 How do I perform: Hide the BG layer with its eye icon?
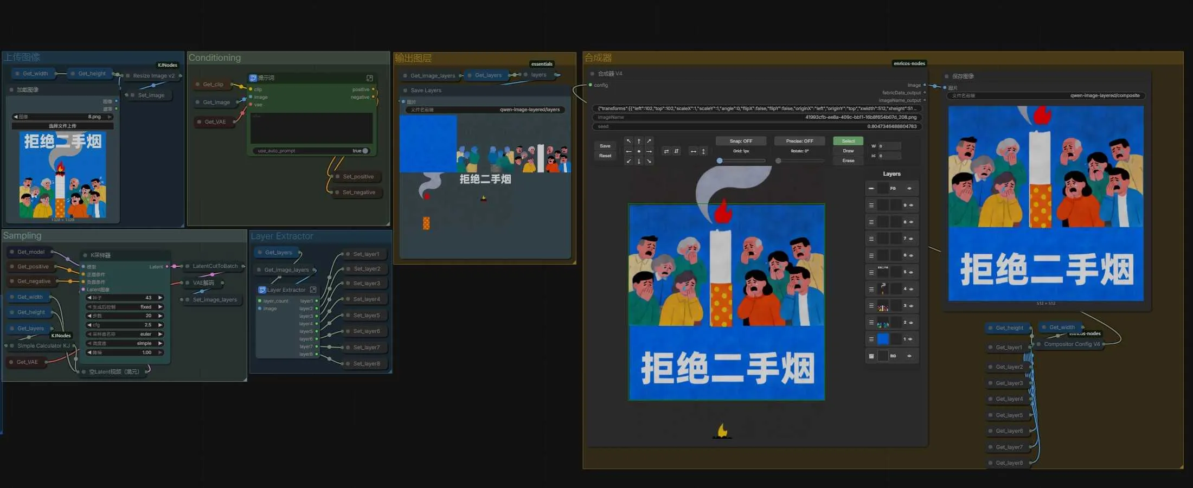click(x=908, y=355)
